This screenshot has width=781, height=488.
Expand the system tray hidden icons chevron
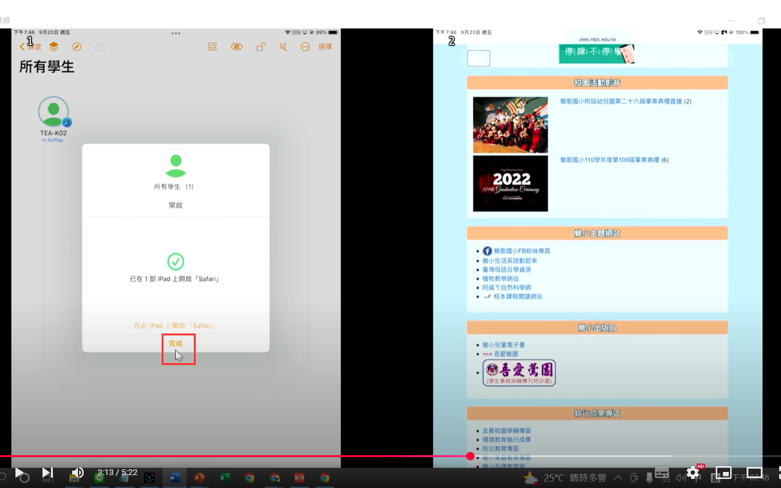(x=618, y=478)
